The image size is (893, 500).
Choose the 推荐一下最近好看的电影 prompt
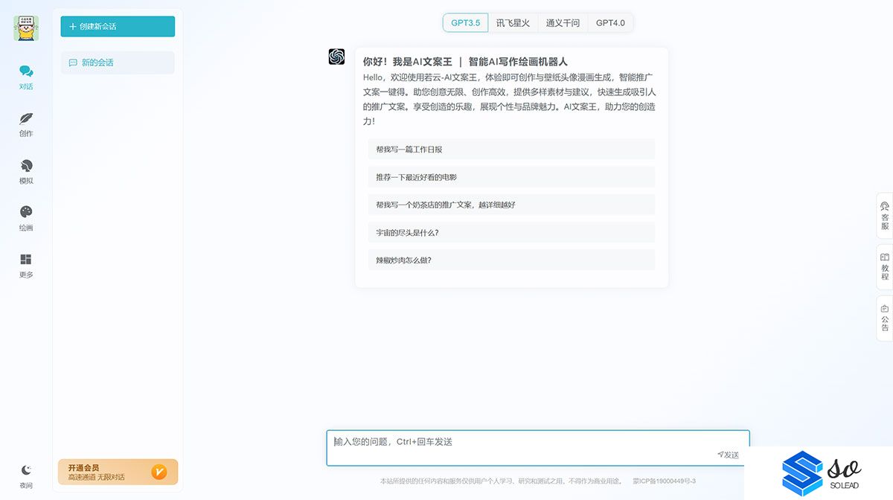coord(511,177)
